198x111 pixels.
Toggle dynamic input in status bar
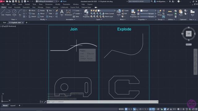[134, 109]
